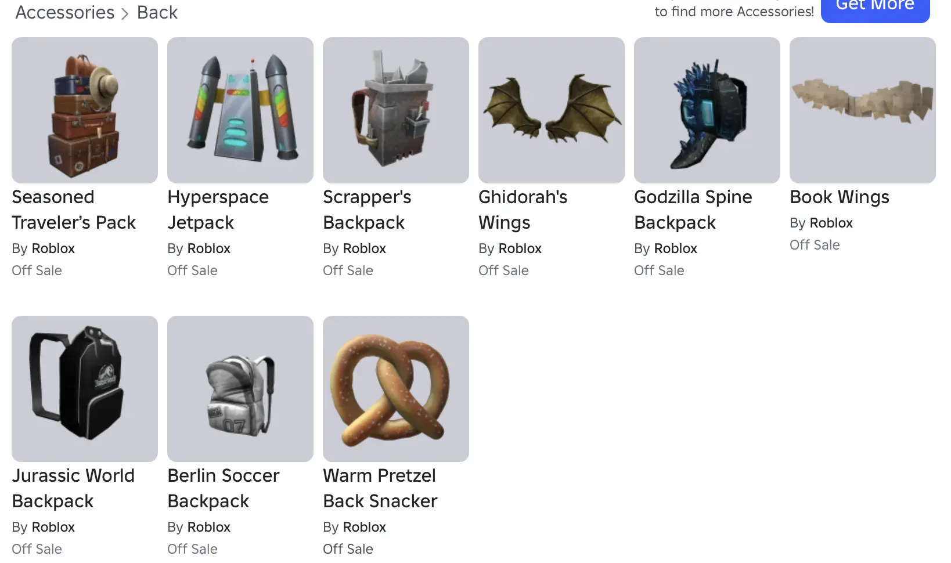Go to the Accessories breadcrumb
Viewport: 951px width, 563px height.
pos(65,12)
